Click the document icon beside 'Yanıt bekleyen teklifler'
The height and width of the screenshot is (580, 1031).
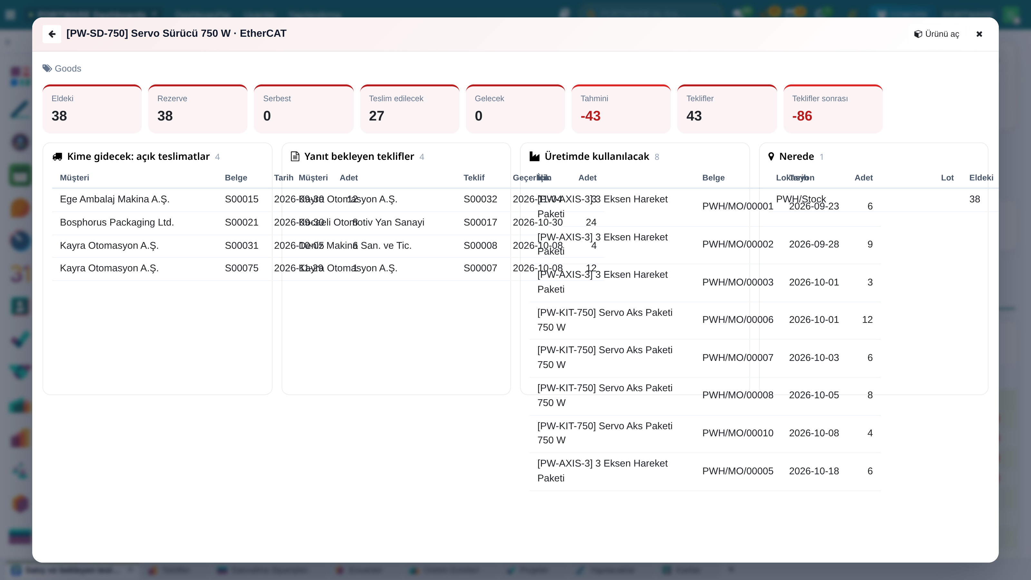click(x=295, y=157)
